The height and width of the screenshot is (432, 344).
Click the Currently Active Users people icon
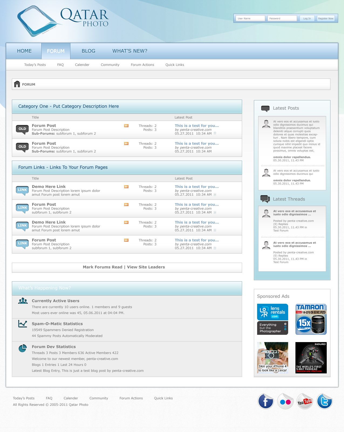(x=23, y=301)
